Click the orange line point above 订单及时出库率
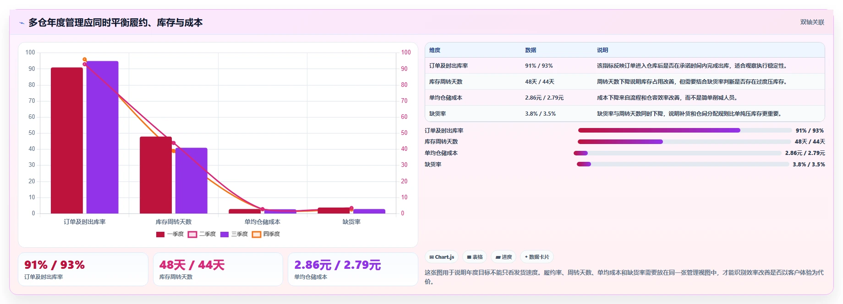 click(85, 59)
